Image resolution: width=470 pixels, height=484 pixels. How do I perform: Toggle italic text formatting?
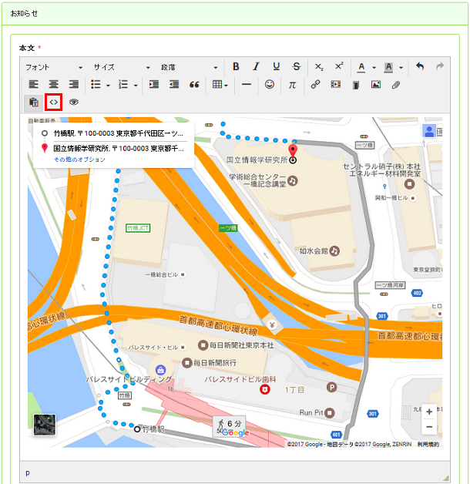pos(256,67)
